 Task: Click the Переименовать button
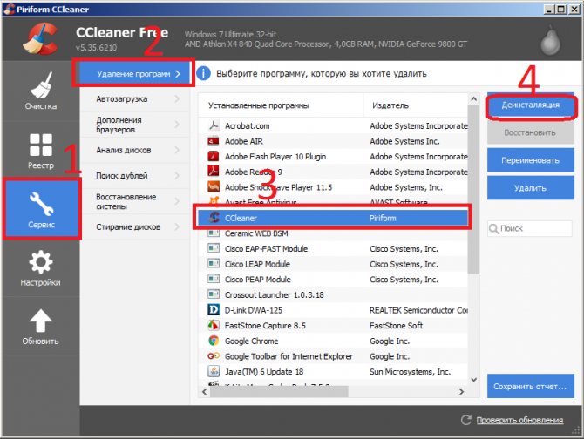(530, 161)
